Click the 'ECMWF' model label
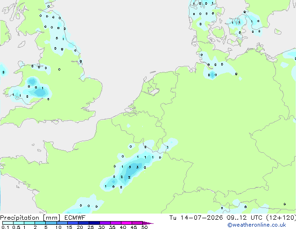The height and width of the screenshot is (229, 296). point(75,218)
